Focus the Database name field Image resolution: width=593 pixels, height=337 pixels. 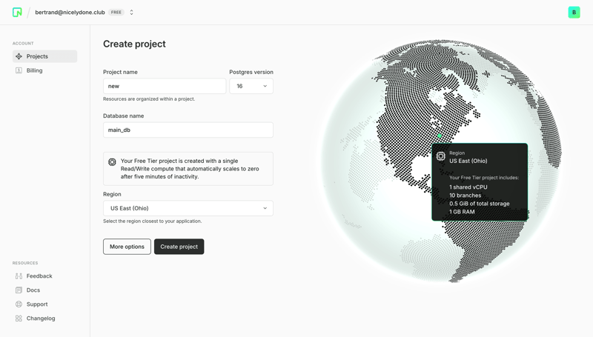pyautogui.click(x=188, y=130)
